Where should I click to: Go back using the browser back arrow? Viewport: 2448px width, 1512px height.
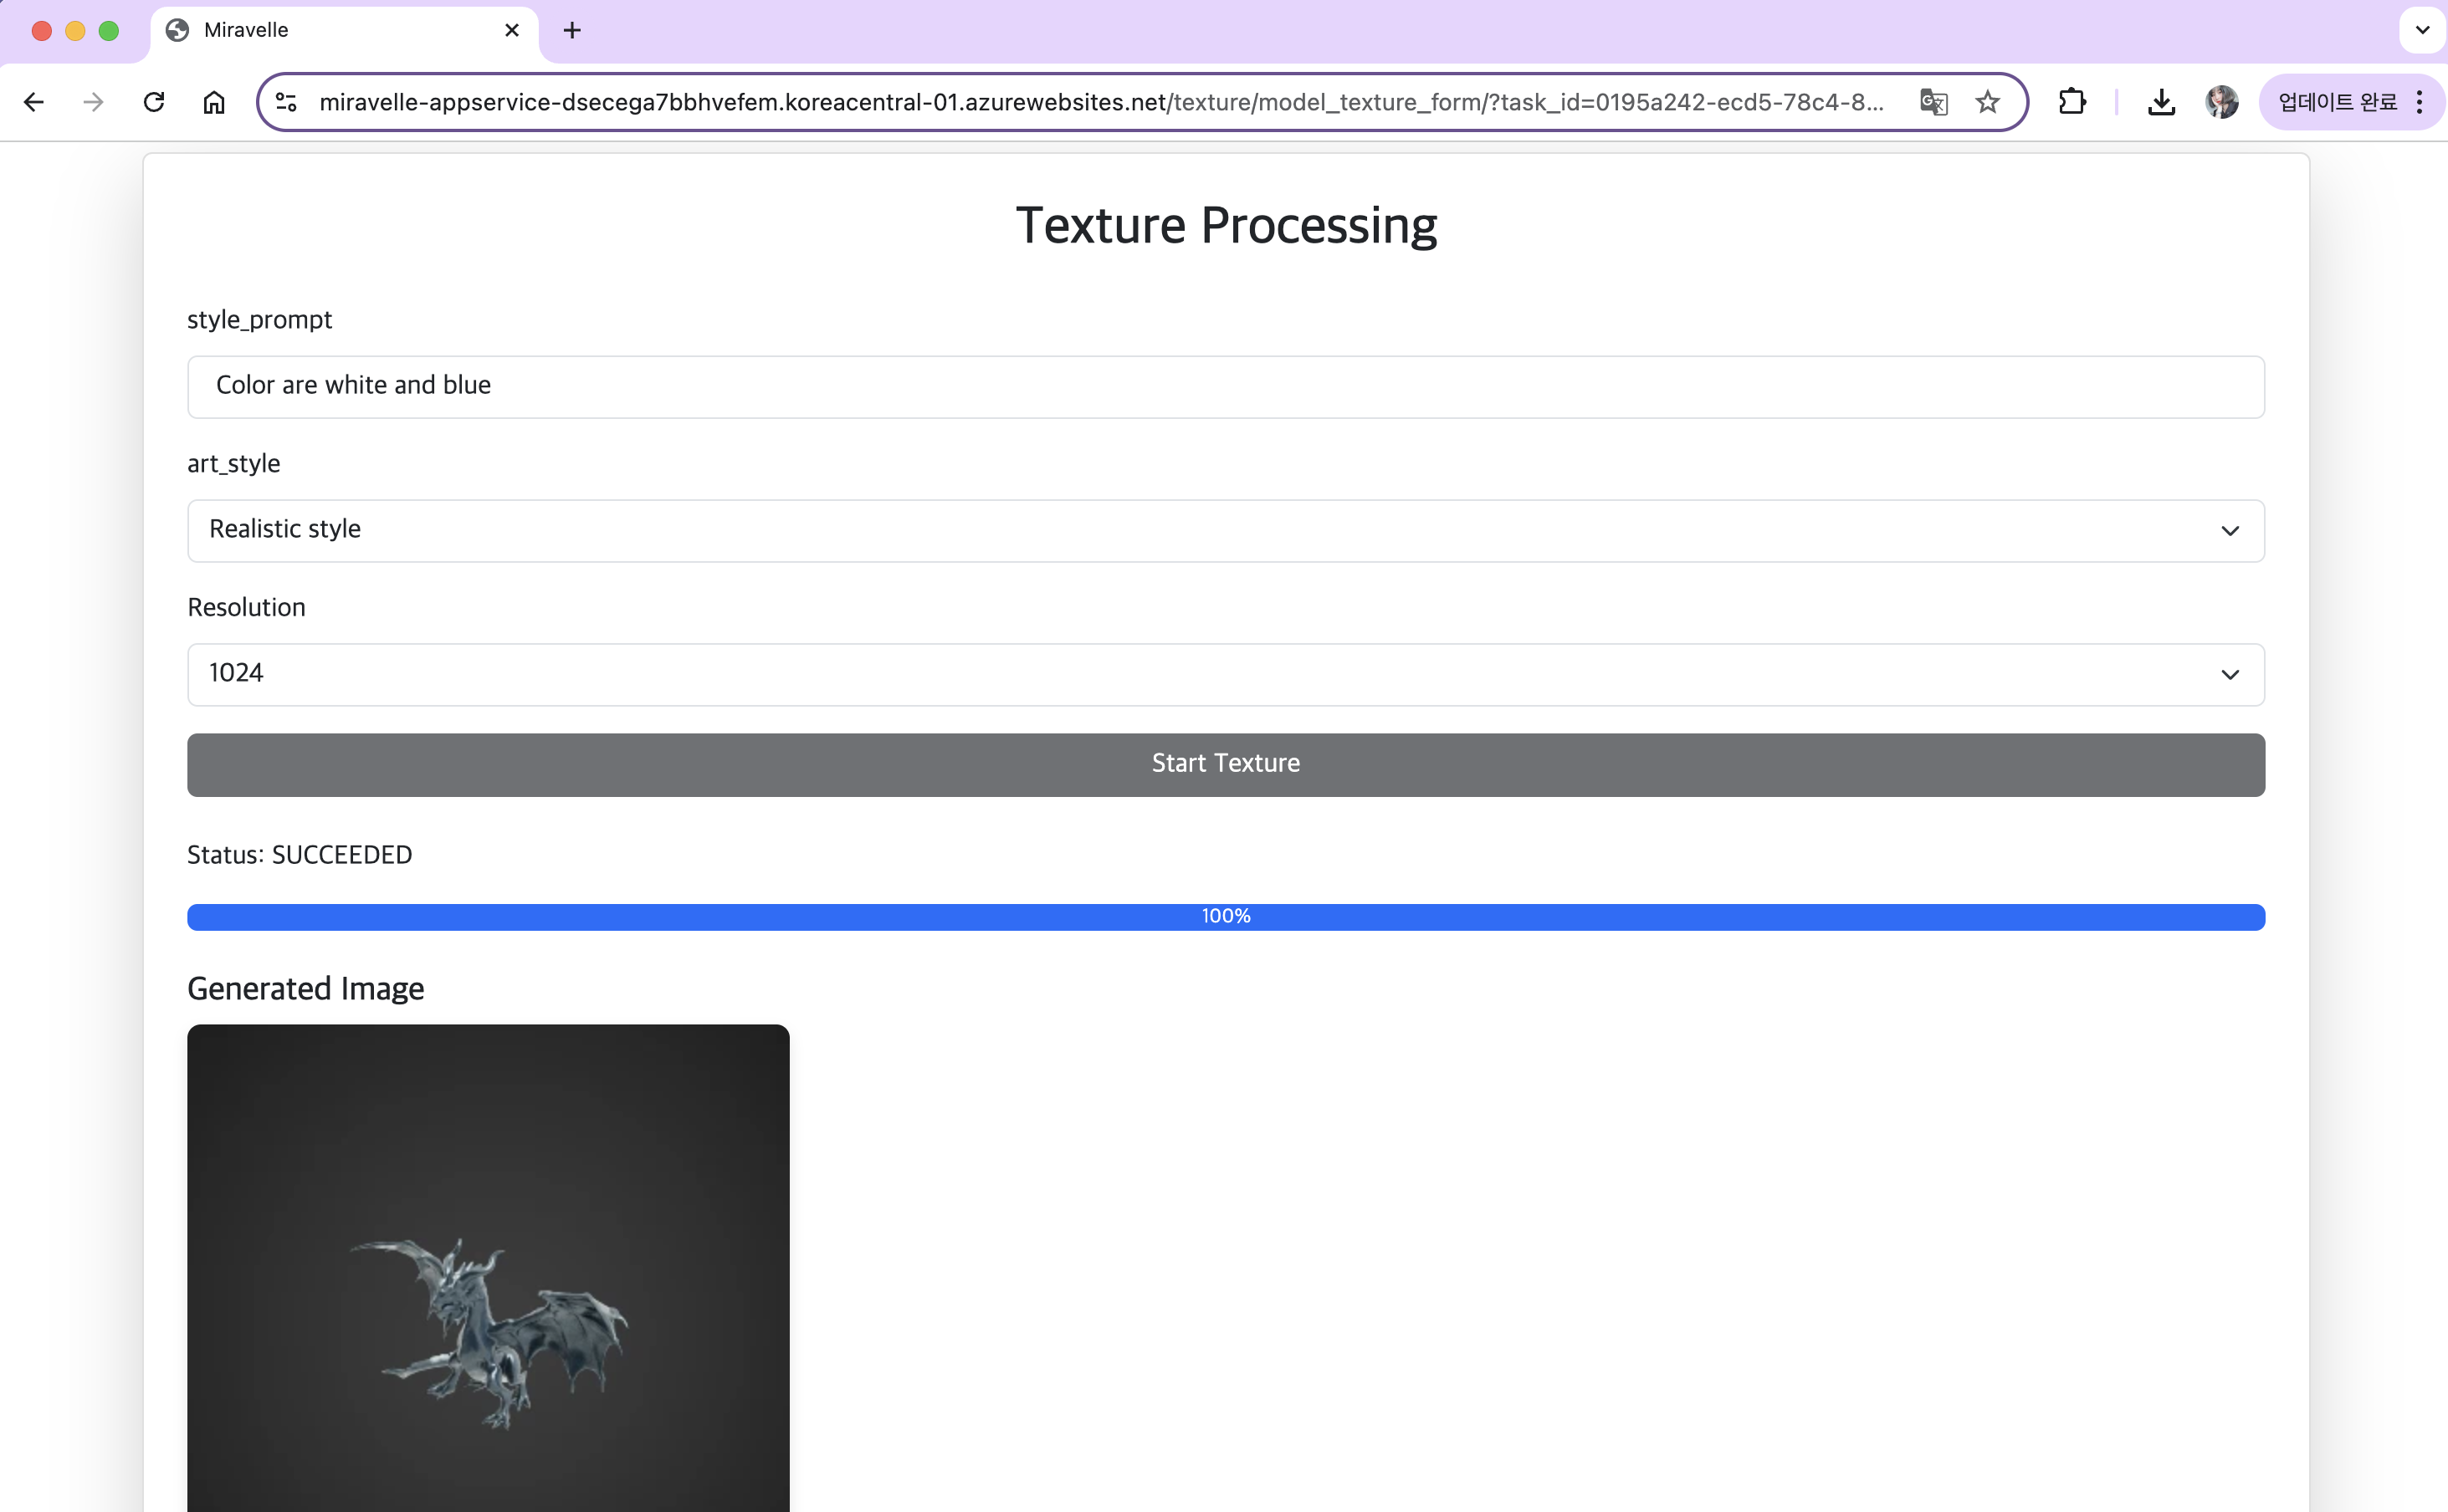(x=33, y=102)
